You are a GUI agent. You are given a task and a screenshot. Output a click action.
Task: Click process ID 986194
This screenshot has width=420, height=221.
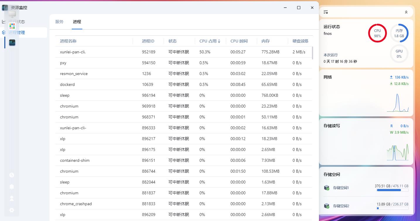149,95
